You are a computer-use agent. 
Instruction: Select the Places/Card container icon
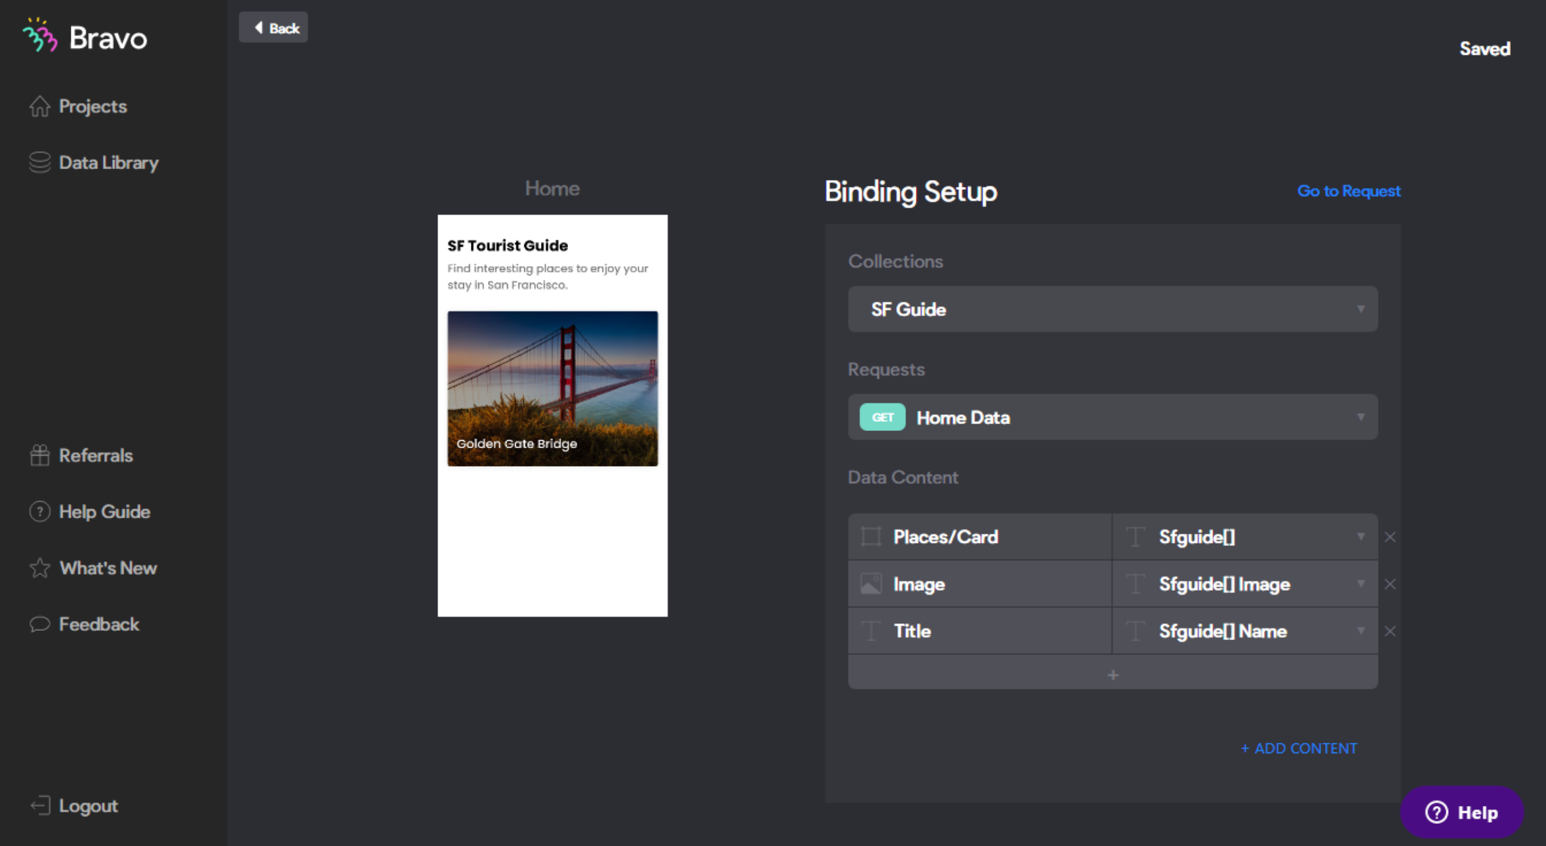[x=870, y=536]
